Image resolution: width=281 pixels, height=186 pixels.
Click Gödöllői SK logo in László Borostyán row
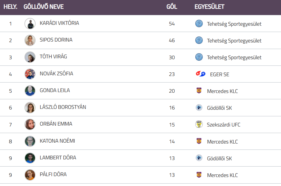point(199,108)
